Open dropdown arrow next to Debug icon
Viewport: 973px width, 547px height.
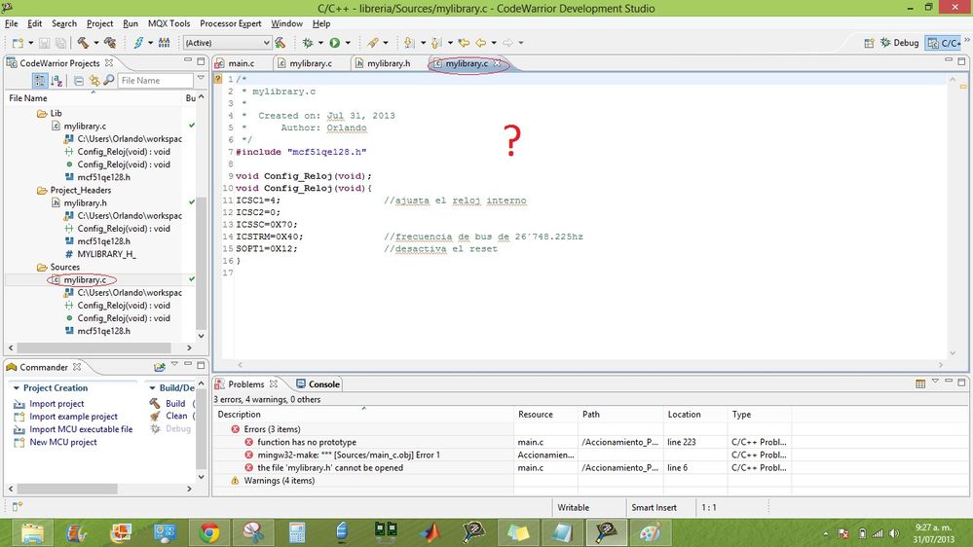(x=320, y=43)
